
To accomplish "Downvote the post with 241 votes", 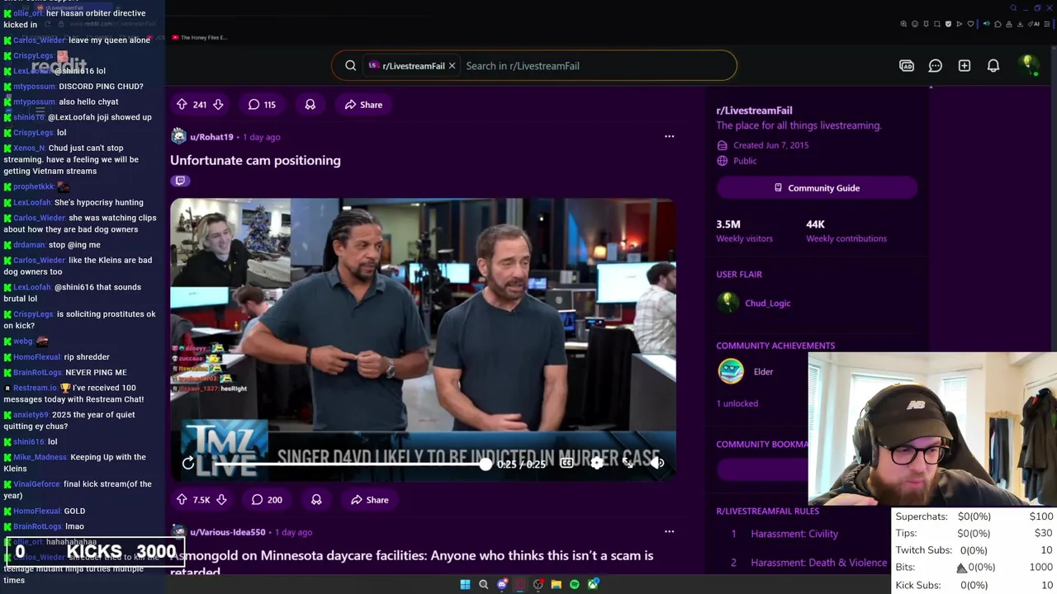I will tap(218, 104).
